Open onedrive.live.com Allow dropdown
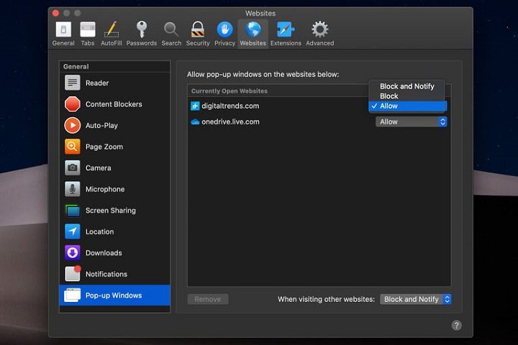 click(x=412, y=121)
